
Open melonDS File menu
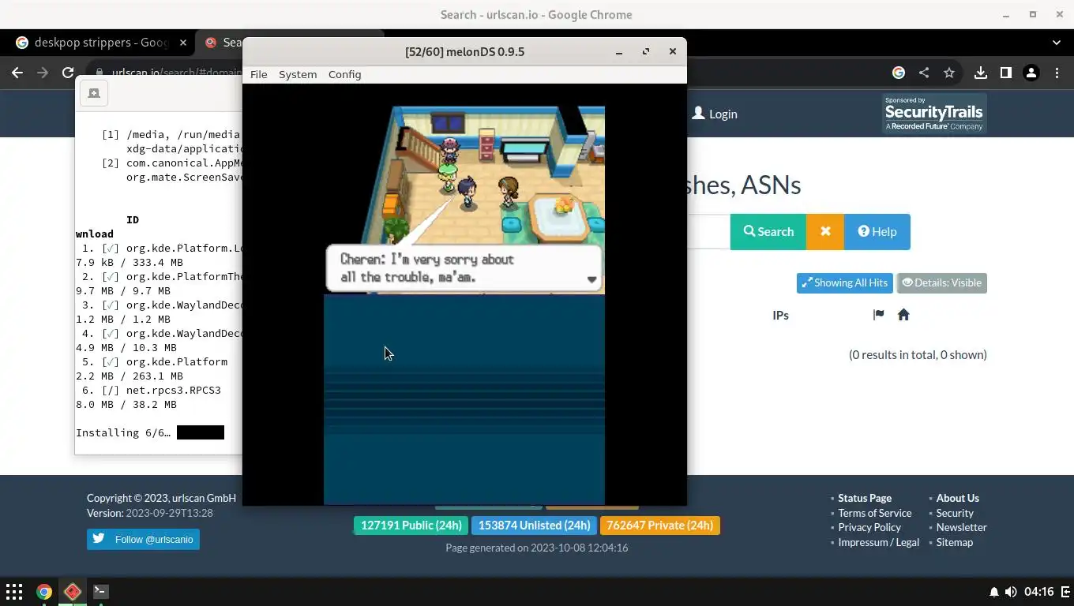point(258,74)
